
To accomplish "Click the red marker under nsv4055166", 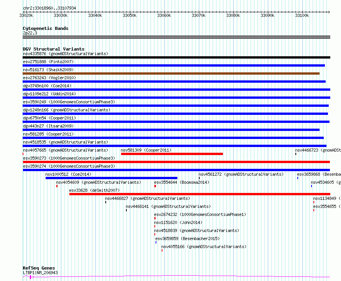I will (162, 250).
